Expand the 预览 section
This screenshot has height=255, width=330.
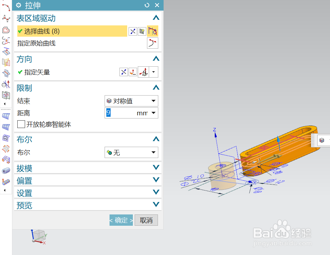pos(156,204)
